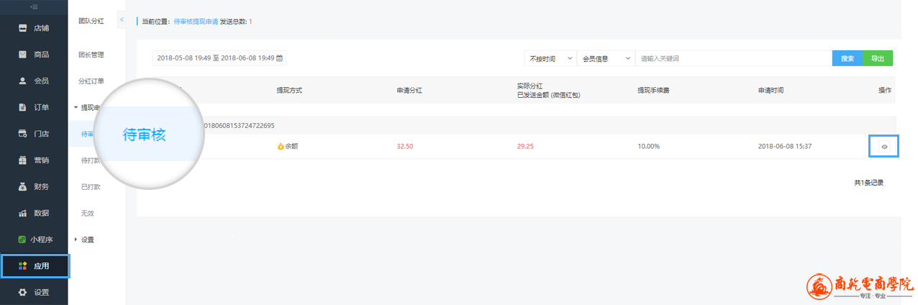Open the 会员信息 search type dropdown

(606, 58)
